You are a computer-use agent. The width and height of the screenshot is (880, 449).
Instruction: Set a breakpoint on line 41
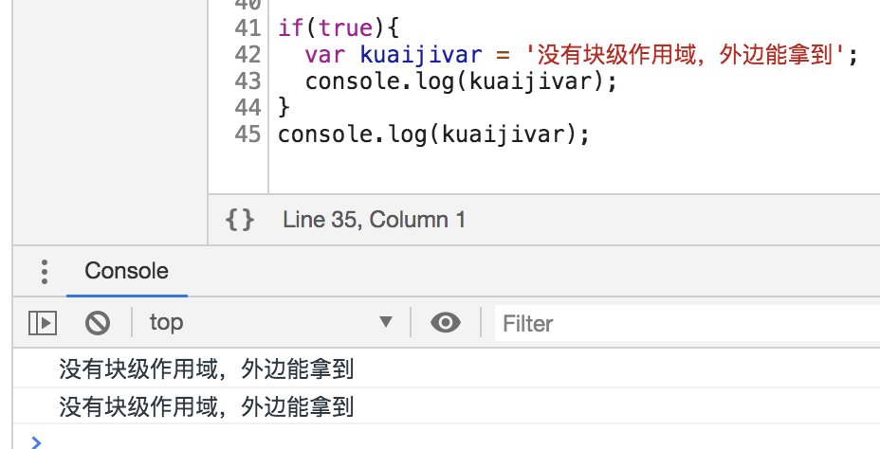pyautogui.click(x=247, y=28)
